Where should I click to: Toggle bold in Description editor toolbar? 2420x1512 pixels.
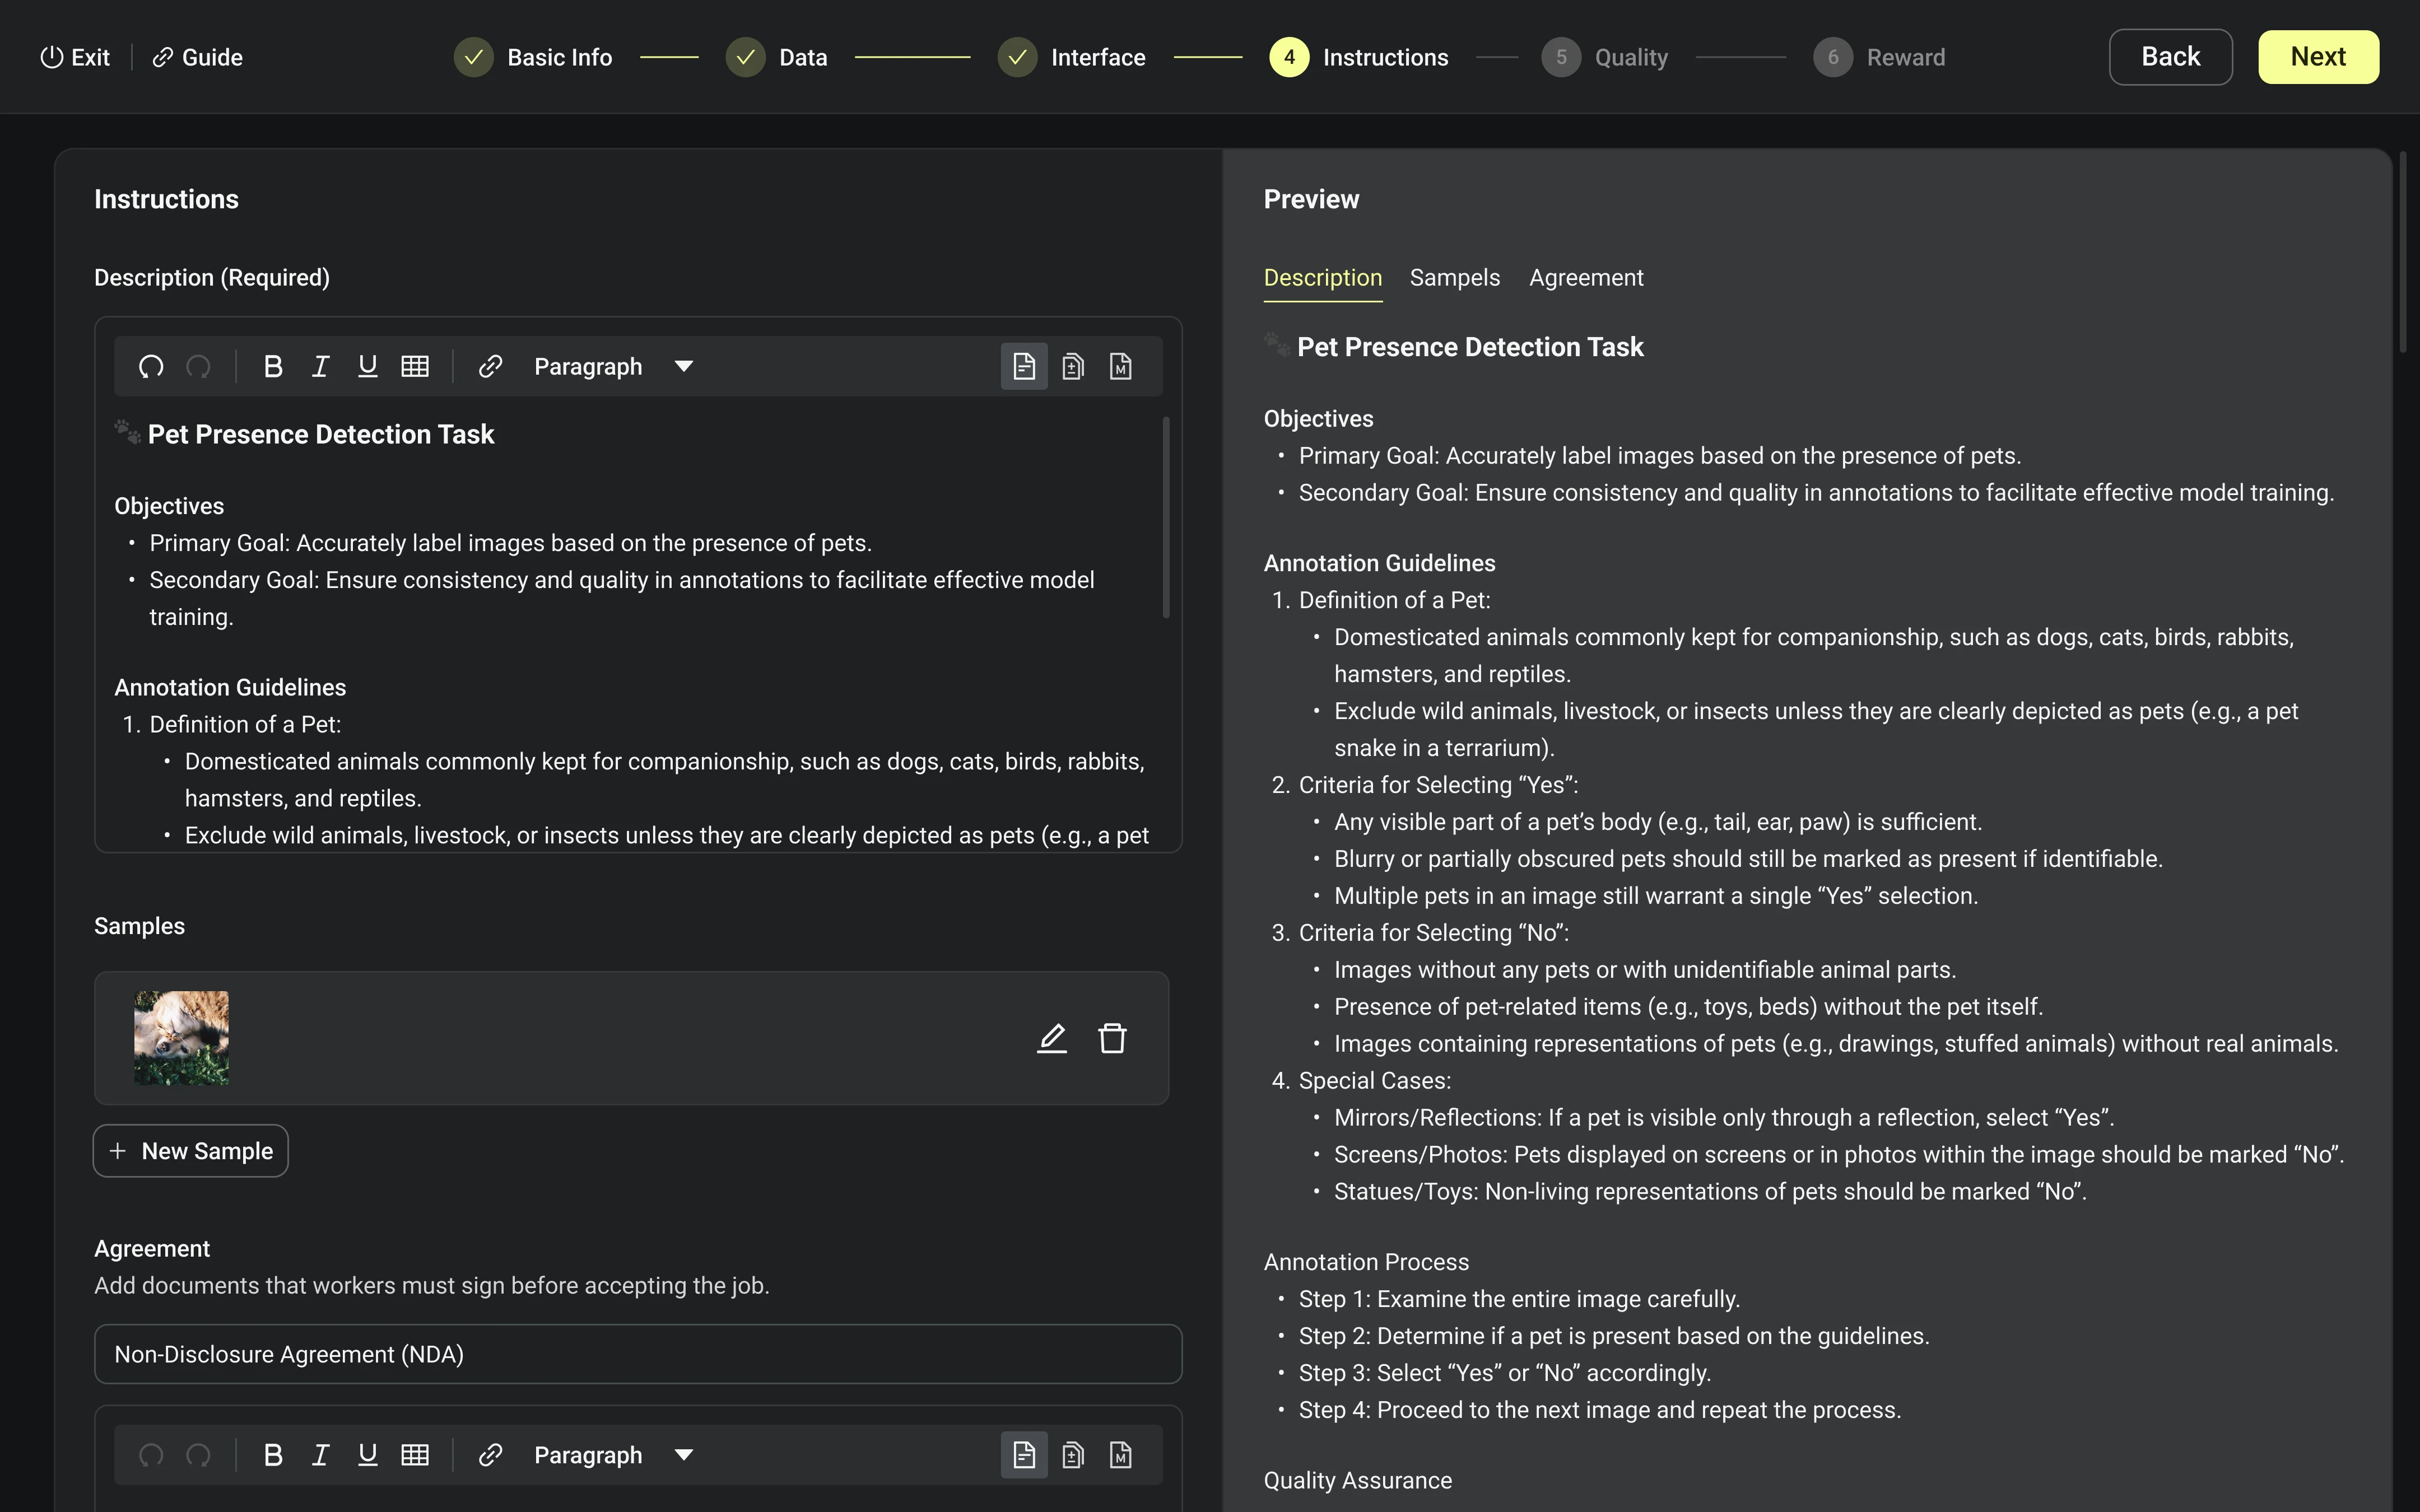coord(272,367)
